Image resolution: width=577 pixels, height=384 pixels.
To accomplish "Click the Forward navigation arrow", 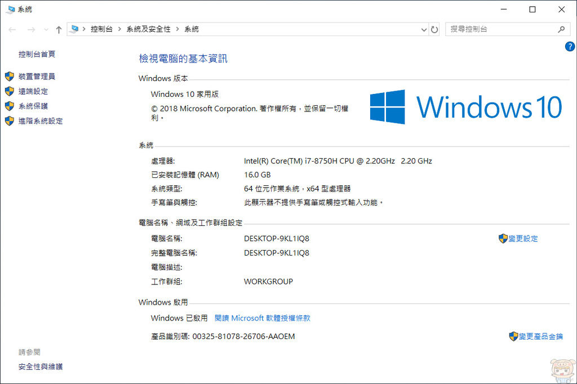I will tap(32, 29).
